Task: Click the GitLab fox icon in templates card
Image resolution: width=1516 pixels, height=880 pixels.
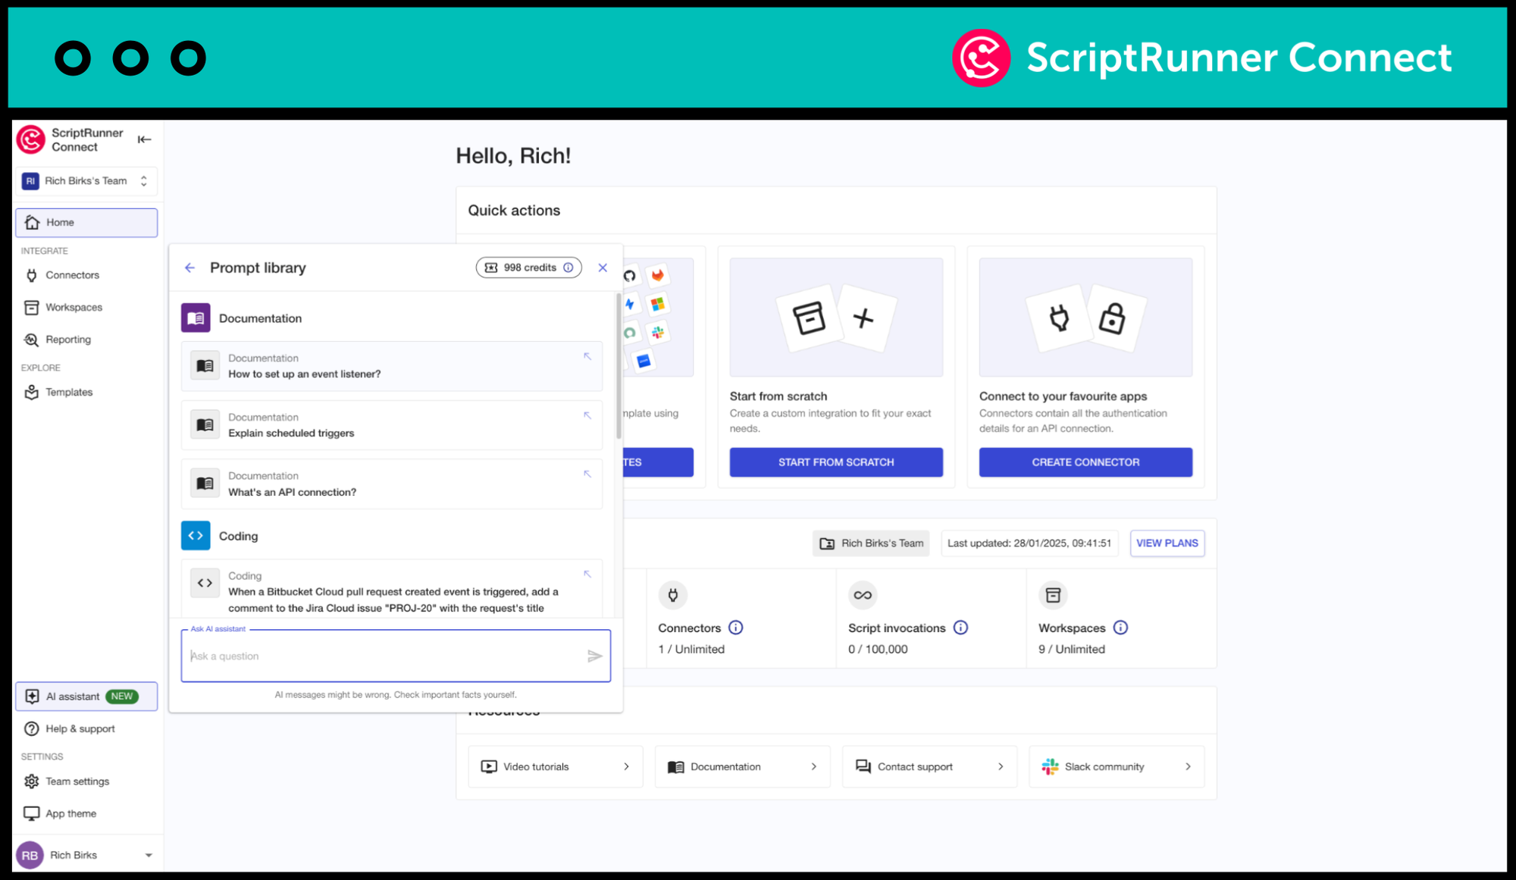Action: 657,275
